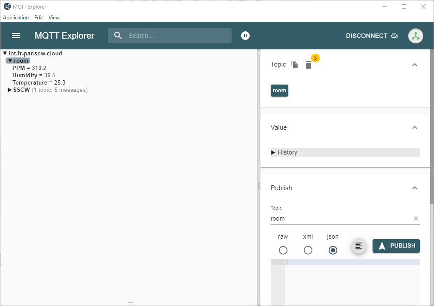Click DISCONNECT to leave the broker
434x306 pixels.
tap(366, 36)
